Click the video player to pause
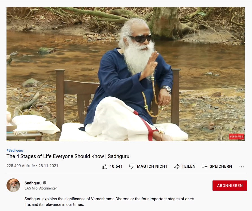Screen dimensions: 252x211 click(x=126, y=74)
